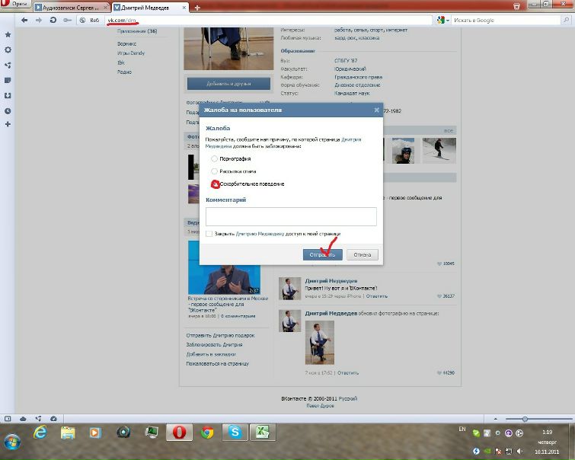Click the Павел Дуров footer link
Image resolution: width=575 pixels, height=460 pixels.
click(320, 406)
